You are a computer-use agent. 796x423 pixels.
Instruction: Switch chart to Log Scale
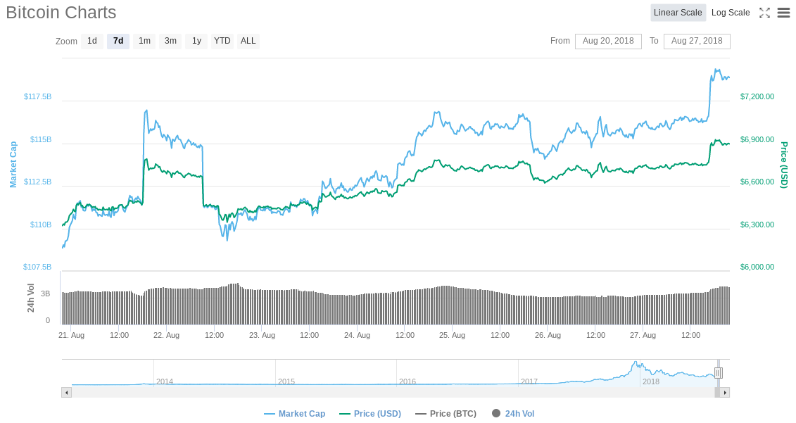click(731, 13)
